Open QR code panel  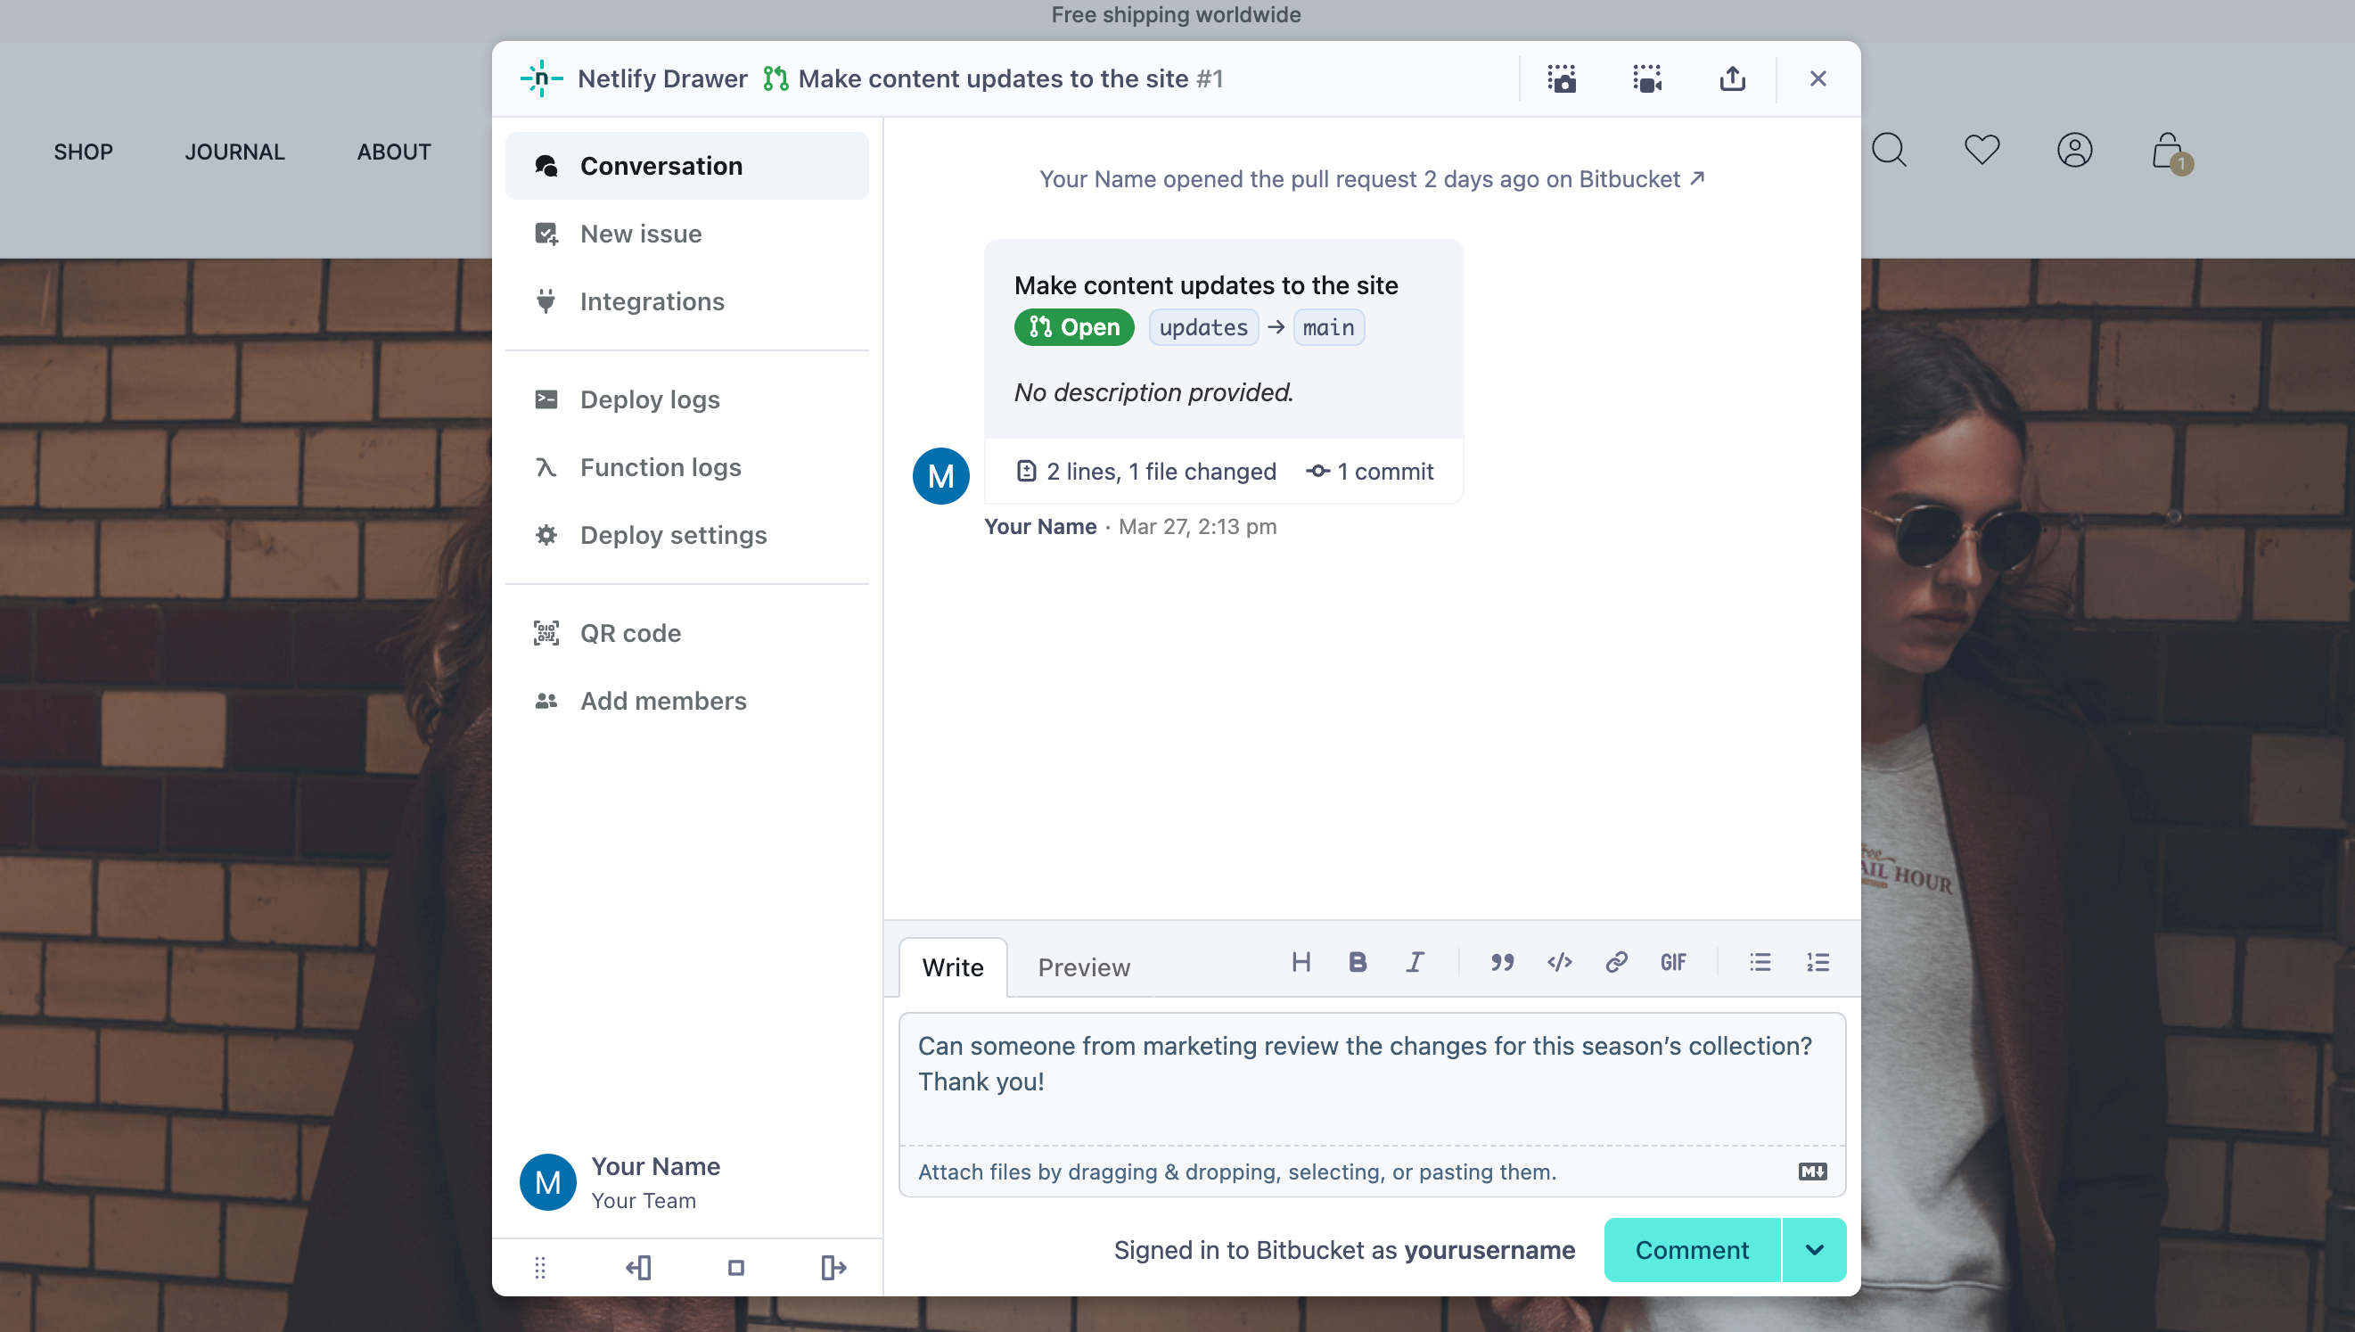tap(631, 633)
